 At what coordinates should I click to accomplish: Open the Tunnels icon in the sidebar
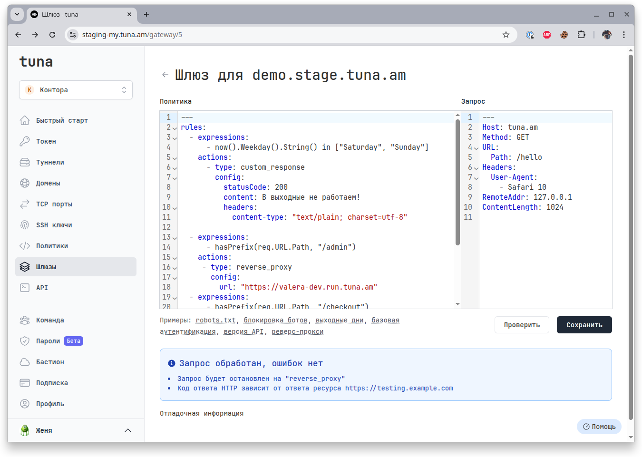[x=25, y=162]
